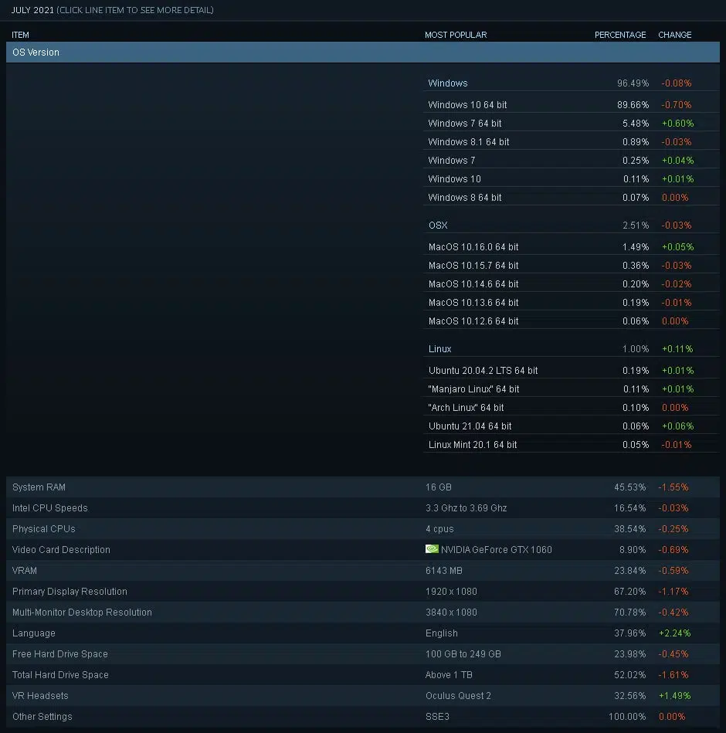This screenshot has height=733, width=726.
Task: Select the OSX group row
Action: click(572, 226)
